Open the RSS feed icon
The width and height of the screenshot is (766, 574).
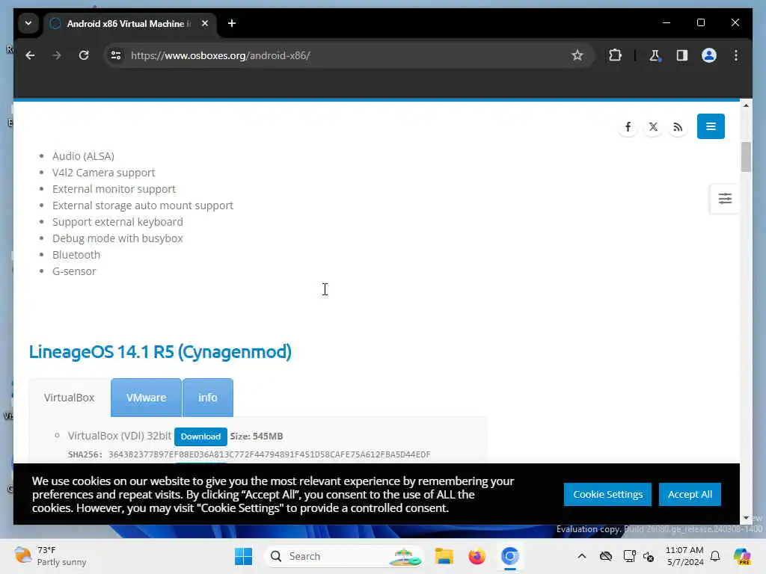click(678, 127)
